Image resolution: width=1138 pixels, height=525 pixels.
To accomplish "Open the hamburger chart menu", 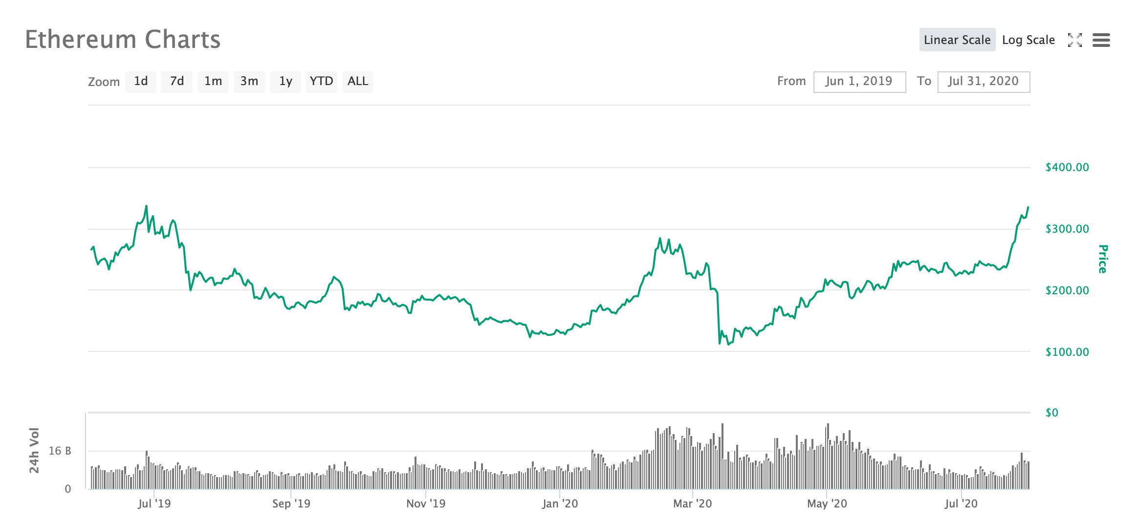I will click(1101, 40).
